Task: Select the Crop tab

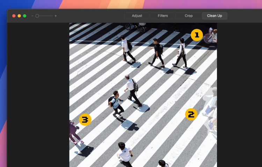Action: click(189, 16)
